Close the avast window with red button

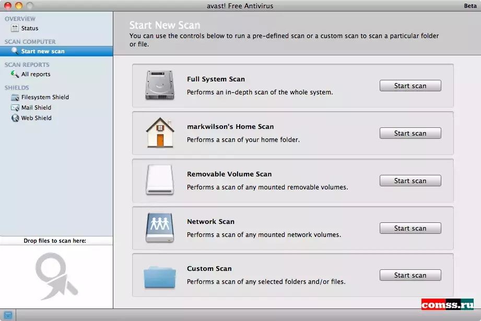(8, 6)
